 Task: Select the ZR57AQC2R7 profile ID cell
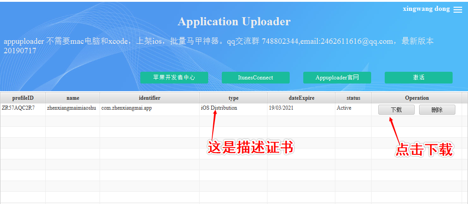pyautogui.click(x=23, y=110)
